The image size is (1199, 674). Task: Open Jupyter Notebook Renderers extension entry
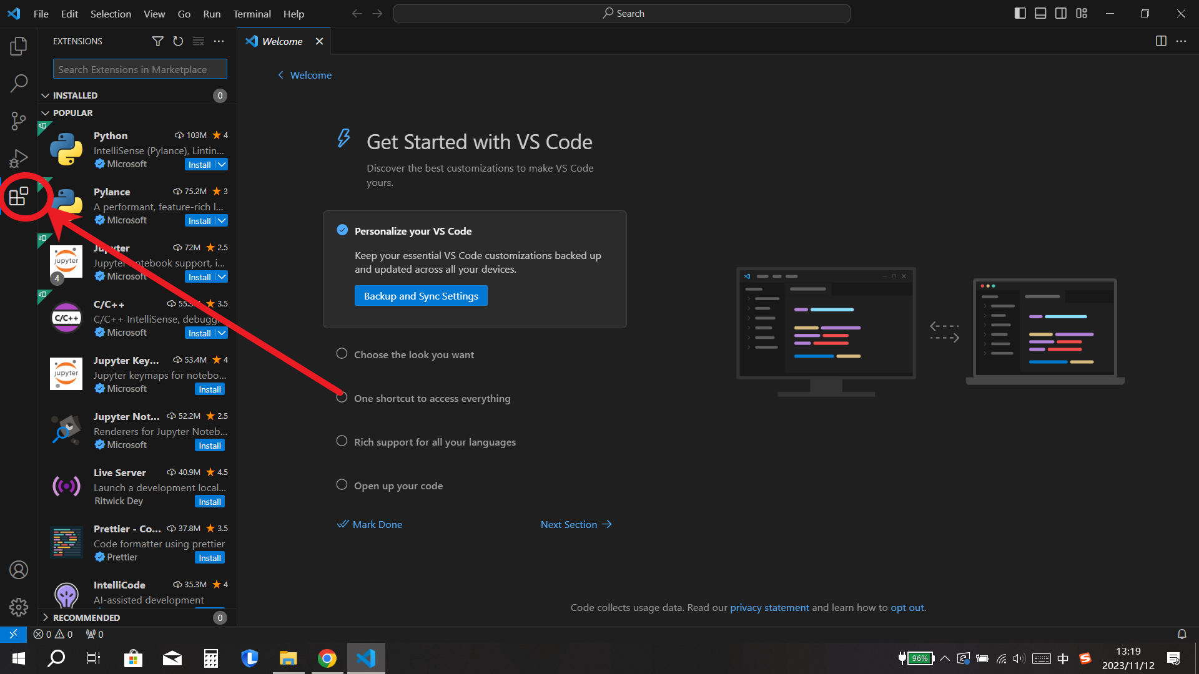pos(137,430)
